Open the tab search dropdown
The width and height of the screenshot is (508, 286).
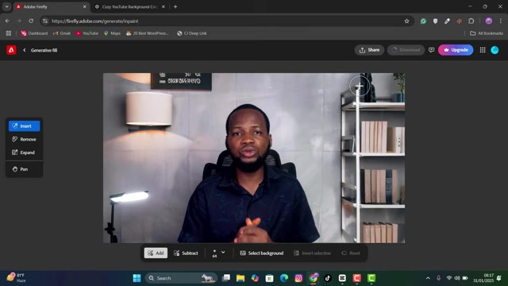(6, 6)
